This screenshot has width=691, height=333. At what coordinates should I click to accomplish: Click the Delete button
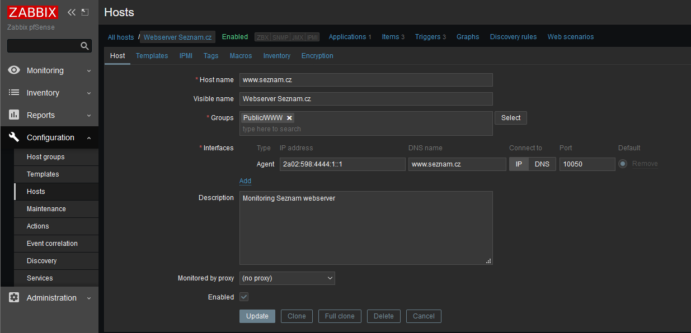(x=384, y=316)
